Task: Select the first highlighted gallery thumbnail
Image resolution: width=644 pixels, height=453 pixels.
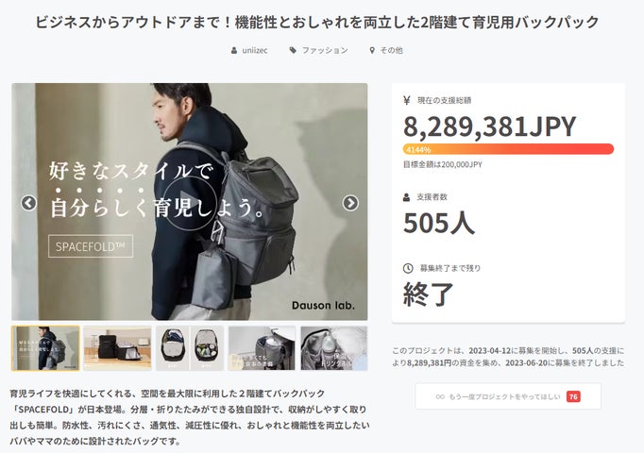Action: [45, 348]
